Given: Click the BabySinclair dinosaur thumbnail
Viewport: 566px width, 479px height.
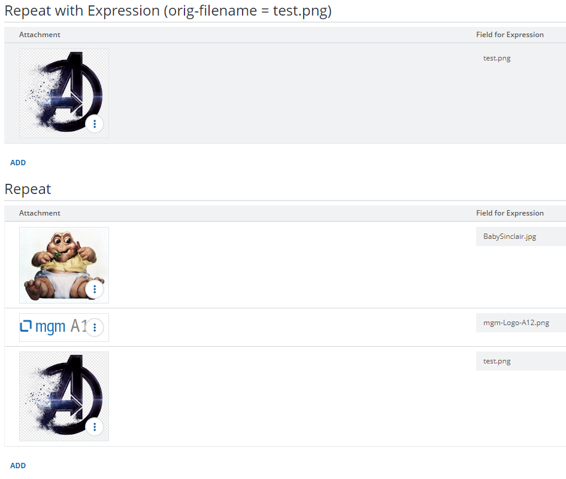Looking at the screenshot, I should click(64, 265).
